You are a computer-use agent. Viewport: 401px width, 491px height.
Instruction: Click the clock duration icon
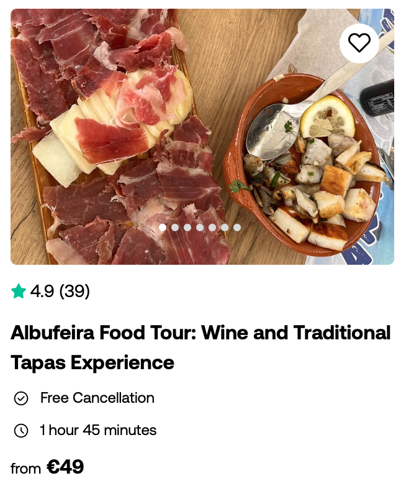tap(21, 431)
